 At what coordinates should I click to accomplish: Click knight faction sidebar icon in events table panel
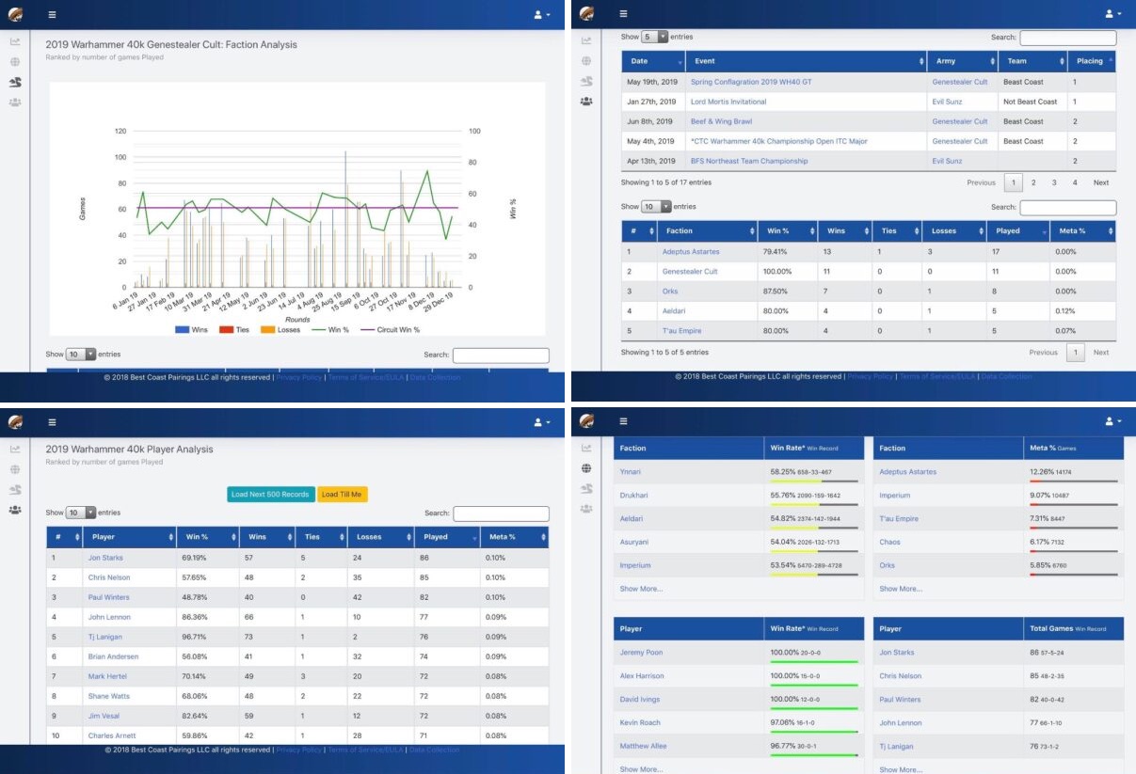click(586, 81)
